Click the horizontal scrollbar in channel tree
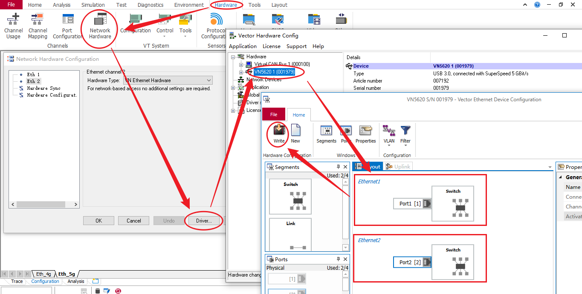This screenshot has height=294, width=582. click(44, 205)
